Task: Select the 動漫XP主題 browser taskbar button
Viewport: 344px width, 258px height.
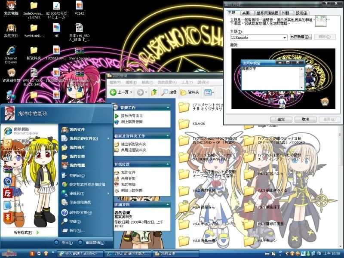Action: (128, 254)
